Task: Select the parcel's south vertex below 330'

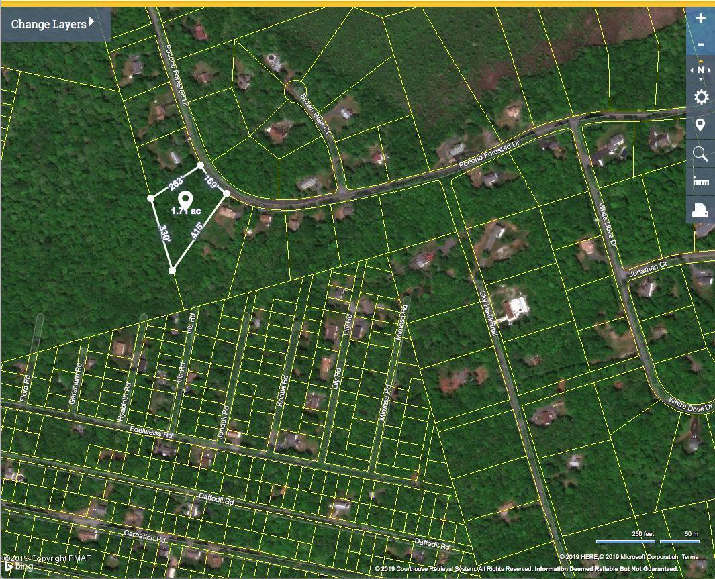Action: tap(172, 270)
